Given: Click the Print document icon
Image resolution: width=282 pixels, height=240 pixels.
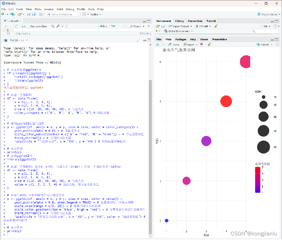Looking at the screenshot, I should point(41,14).
